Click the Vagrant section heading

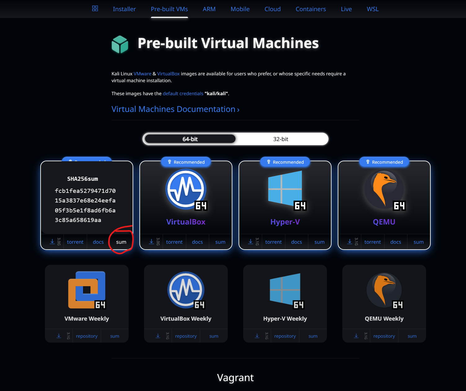[x=235, y=378]
